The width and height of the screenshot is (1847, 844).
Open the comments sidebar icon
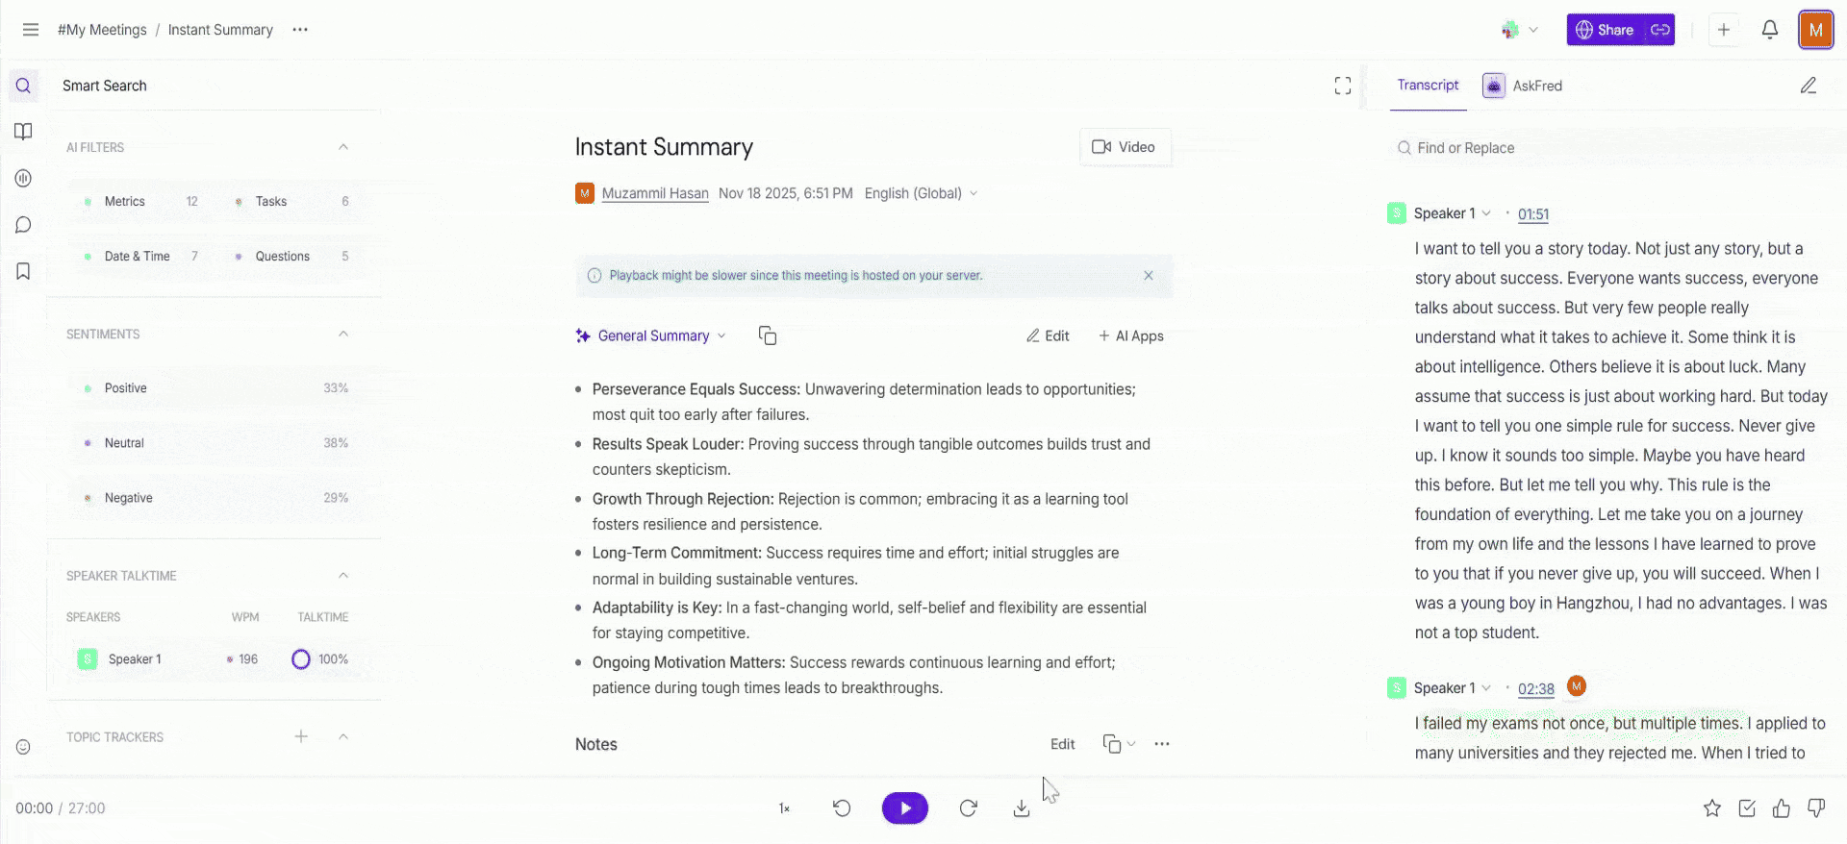[24, 225]
